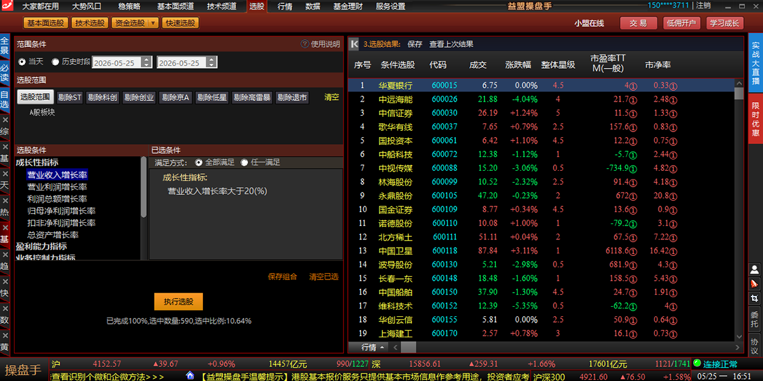This screenshot has width=763, height=381.
Task: Click the condition list vertical scrollbar thumb
Action: point(144,187)
